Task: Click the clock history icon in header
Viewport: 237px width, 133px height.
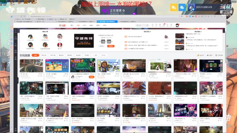Action: coord(153,25)
